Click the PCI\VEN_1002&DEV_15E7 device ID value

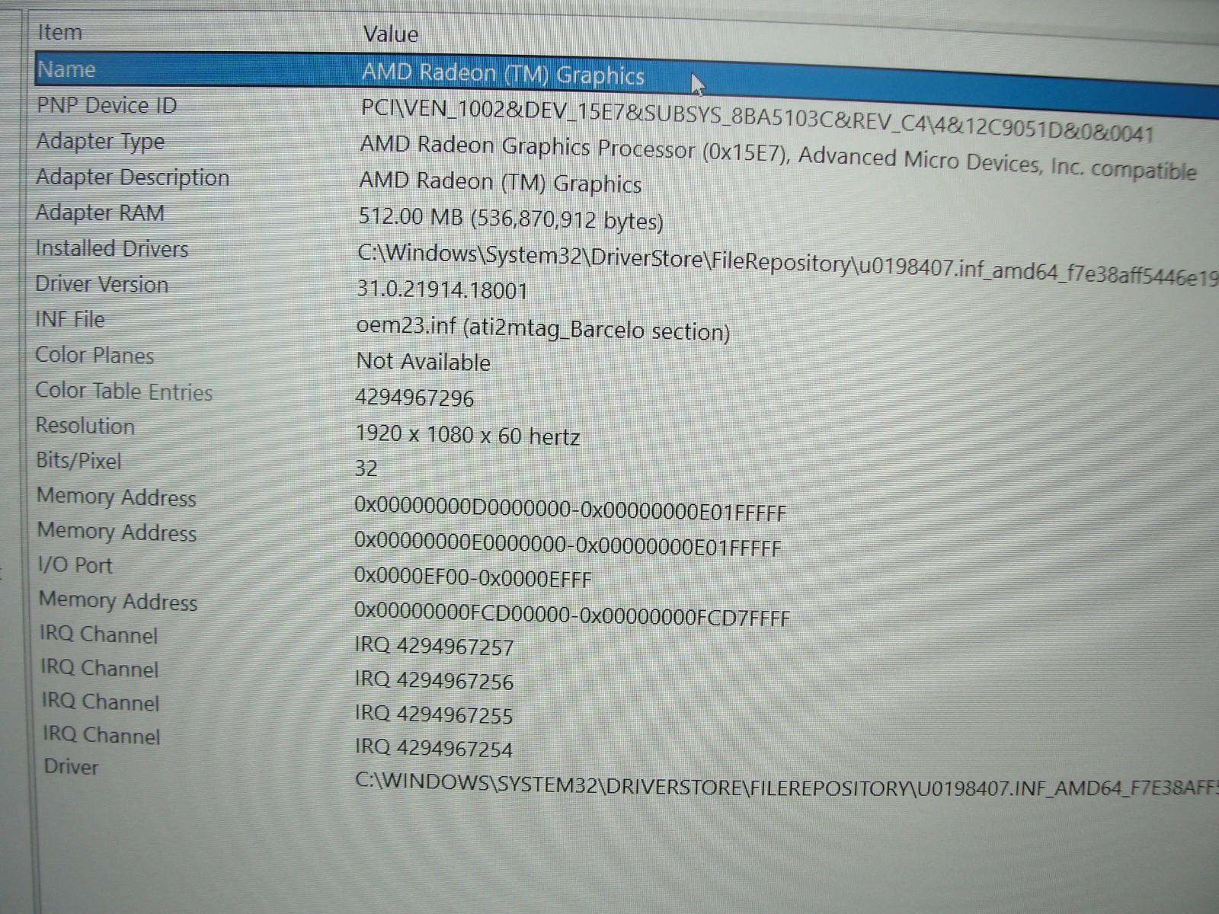coord(757,120)
